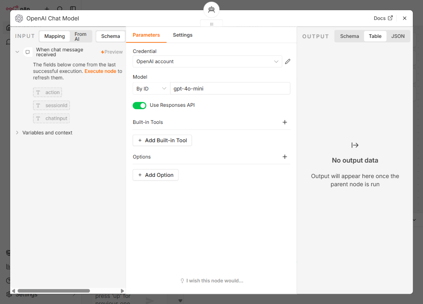Click send icon in background chat

click(150, 300)
